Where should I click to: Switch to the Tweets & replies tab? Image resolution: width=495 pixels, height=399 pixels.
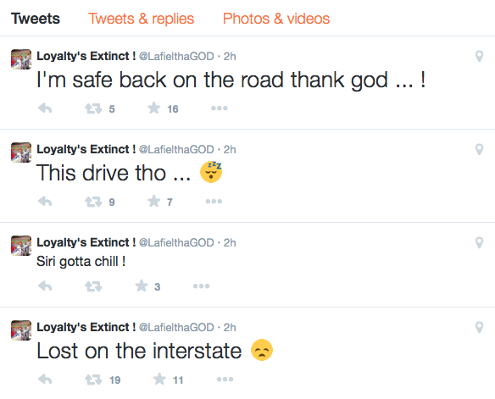click(x=141, y=19)
